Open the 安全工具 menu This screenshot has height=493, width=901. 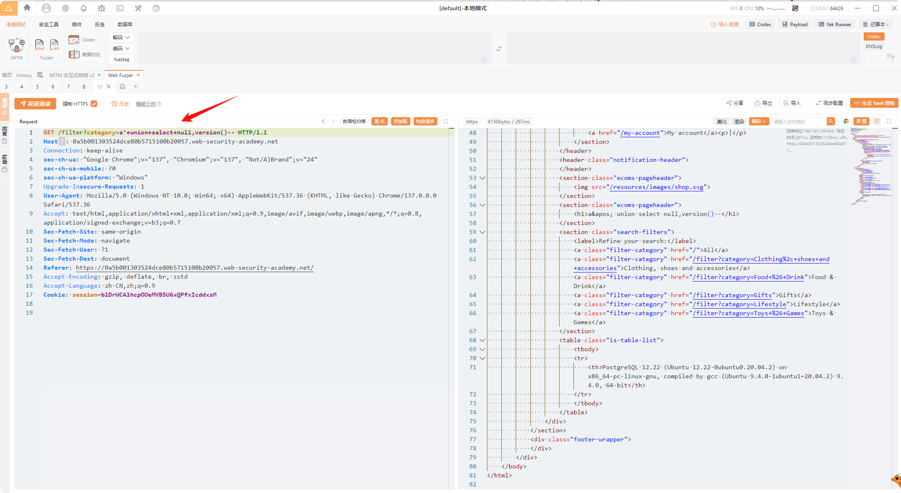pos(49,25)
